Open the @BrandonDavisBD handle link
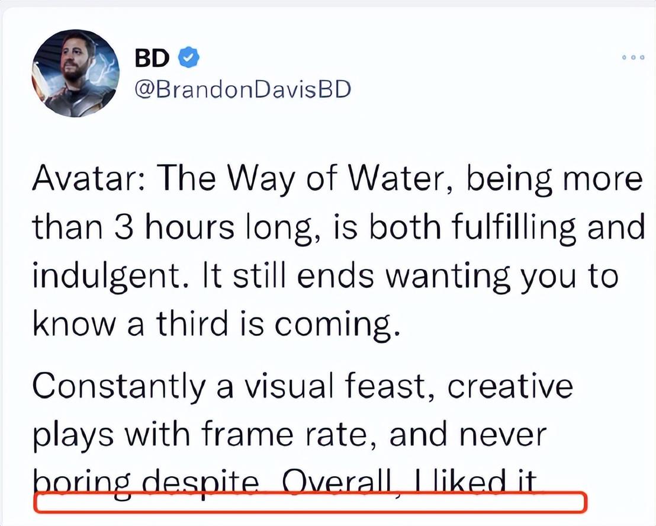Screen dimensions: 656x526 pos(243,89)
